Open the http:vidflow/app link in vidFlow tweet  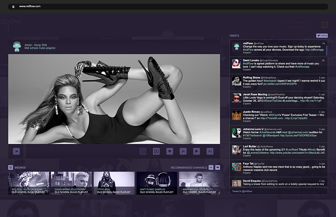click(314, 50)
